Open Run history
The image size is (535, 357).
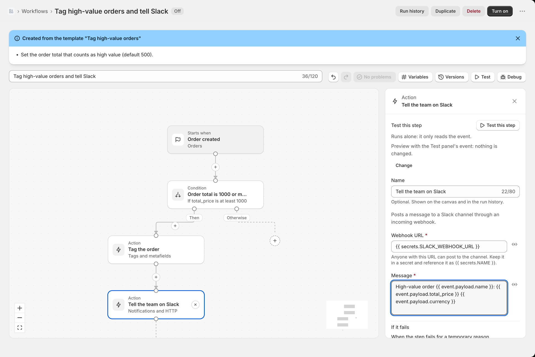(412, 11)
